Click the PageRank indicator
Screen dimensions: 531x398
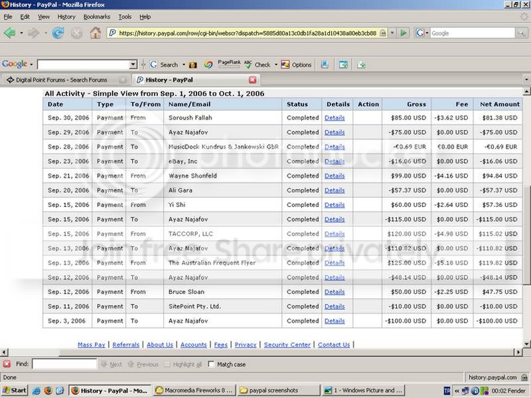(229, 64)
